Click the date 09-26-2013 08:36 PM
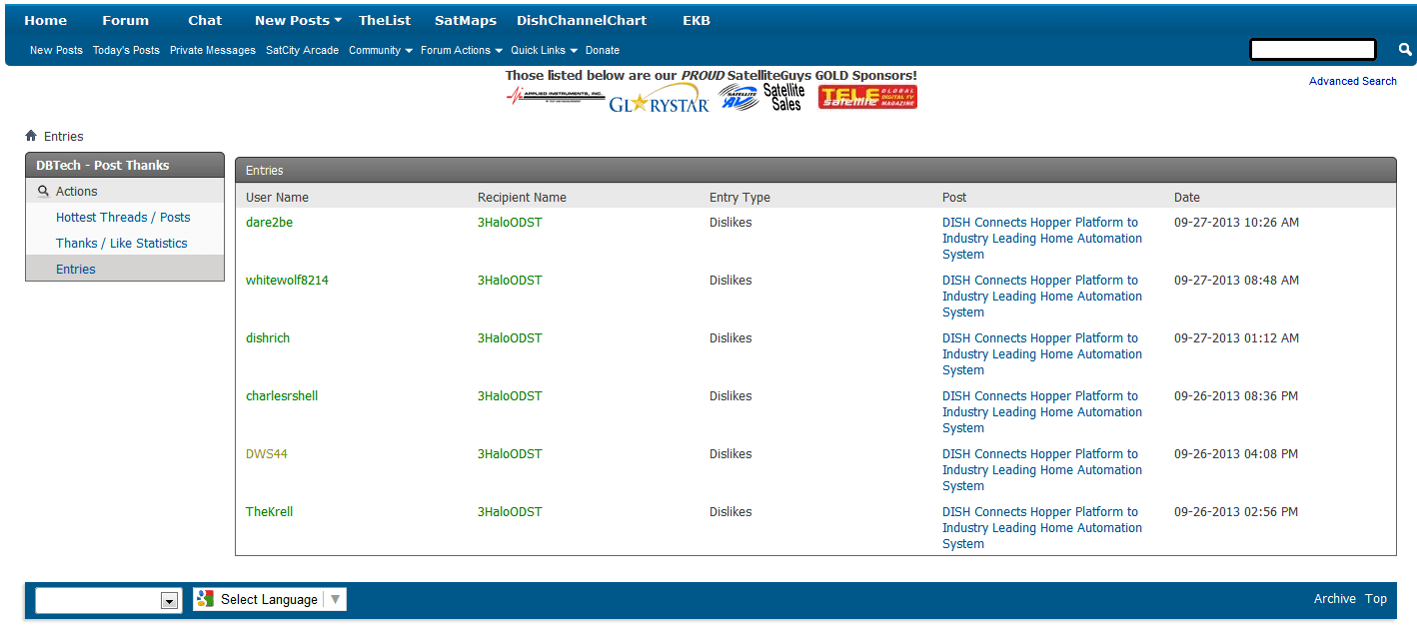Image resolution: width=1417 pixels, height=628 pixels. click(x=1236, y=395)
